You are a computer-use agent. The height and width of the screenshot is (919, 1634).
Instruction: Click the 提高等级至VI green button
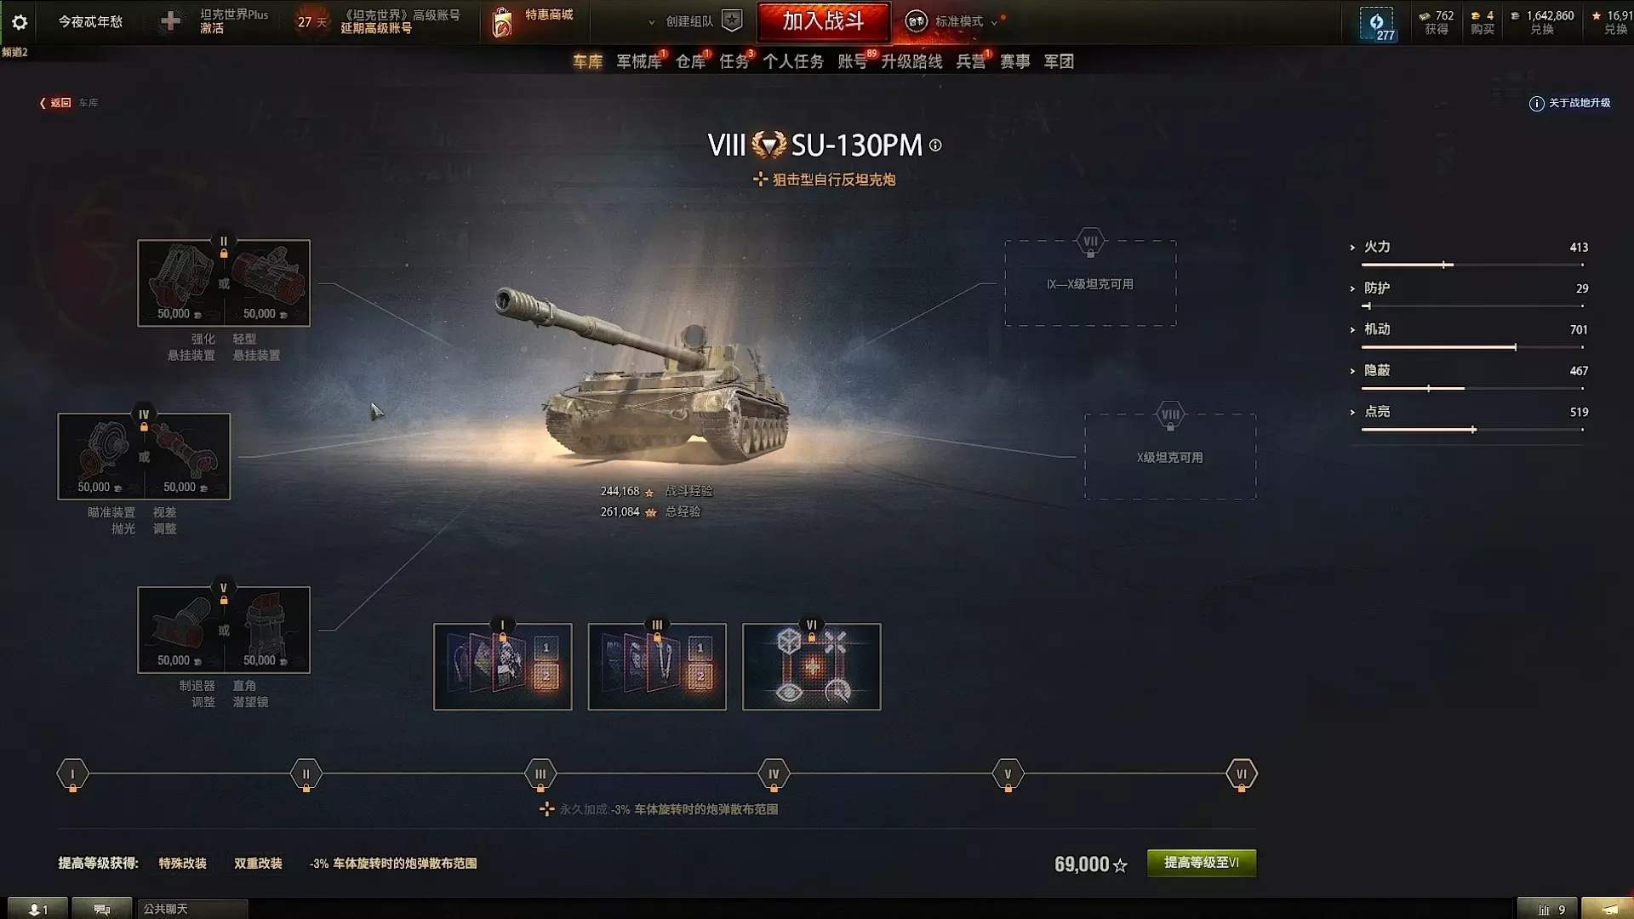point(1202,863)
